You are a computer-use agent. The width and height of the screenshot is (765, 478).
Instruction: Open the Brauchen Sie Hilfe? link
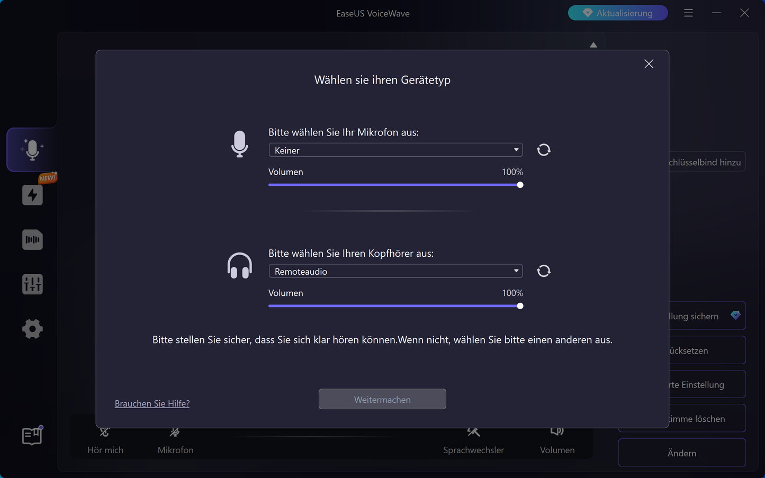(x=152, y=403)
